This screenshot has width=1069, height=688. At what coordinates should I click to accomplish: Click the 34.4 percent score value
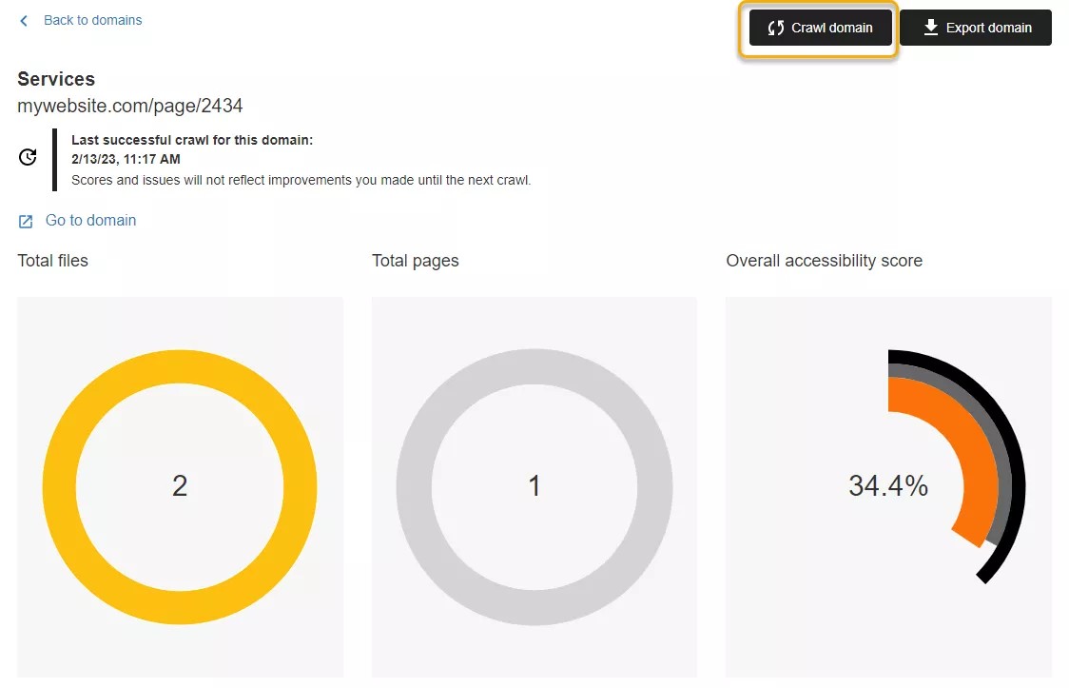point(888,486)
